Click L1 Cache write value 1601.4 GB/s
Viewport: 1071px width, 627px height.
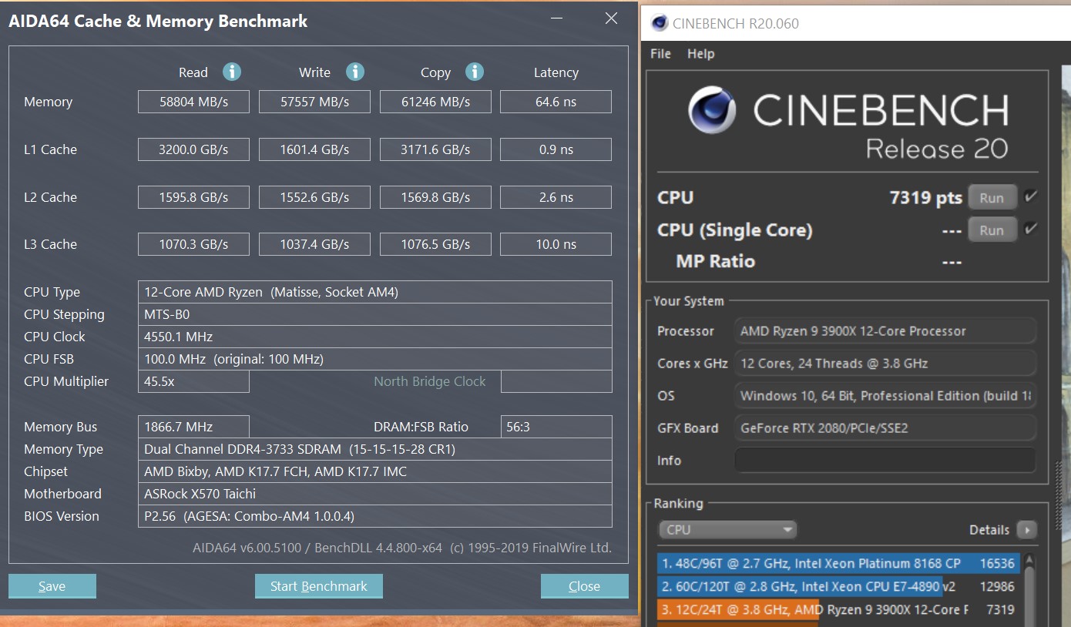pyautogui.click(x=314, y=149)
